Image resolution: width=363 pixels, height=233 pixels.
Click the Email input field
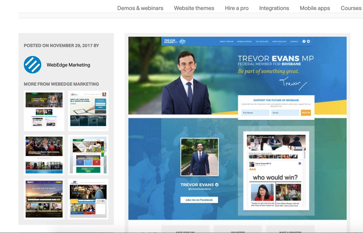click(x=285, y=112)
